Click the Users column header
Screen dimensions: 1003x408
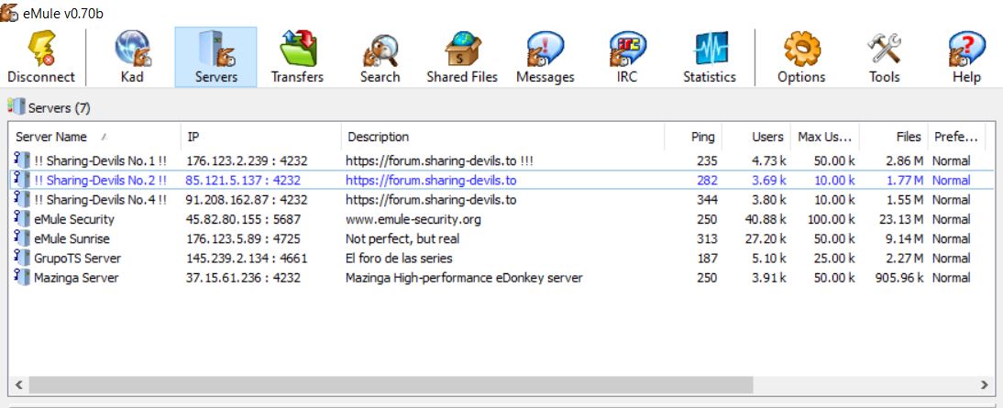[767, 137]
